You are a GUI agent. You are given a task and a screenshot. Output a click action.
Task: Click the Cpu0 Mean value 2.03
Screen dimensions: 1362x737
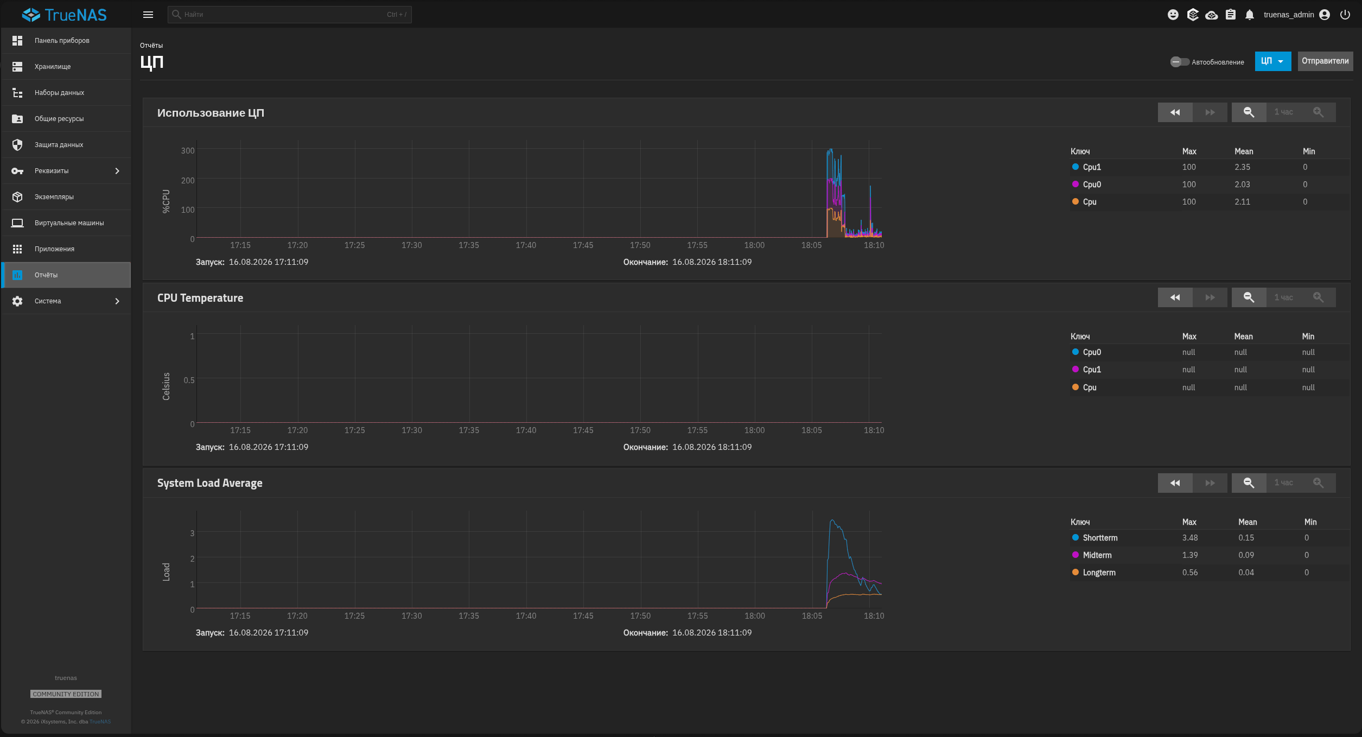click(1243, 185)
